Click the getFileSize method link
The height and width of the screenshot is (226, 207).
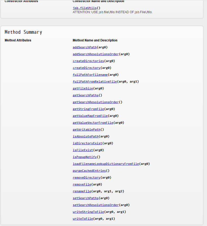[x=83, y=88]
